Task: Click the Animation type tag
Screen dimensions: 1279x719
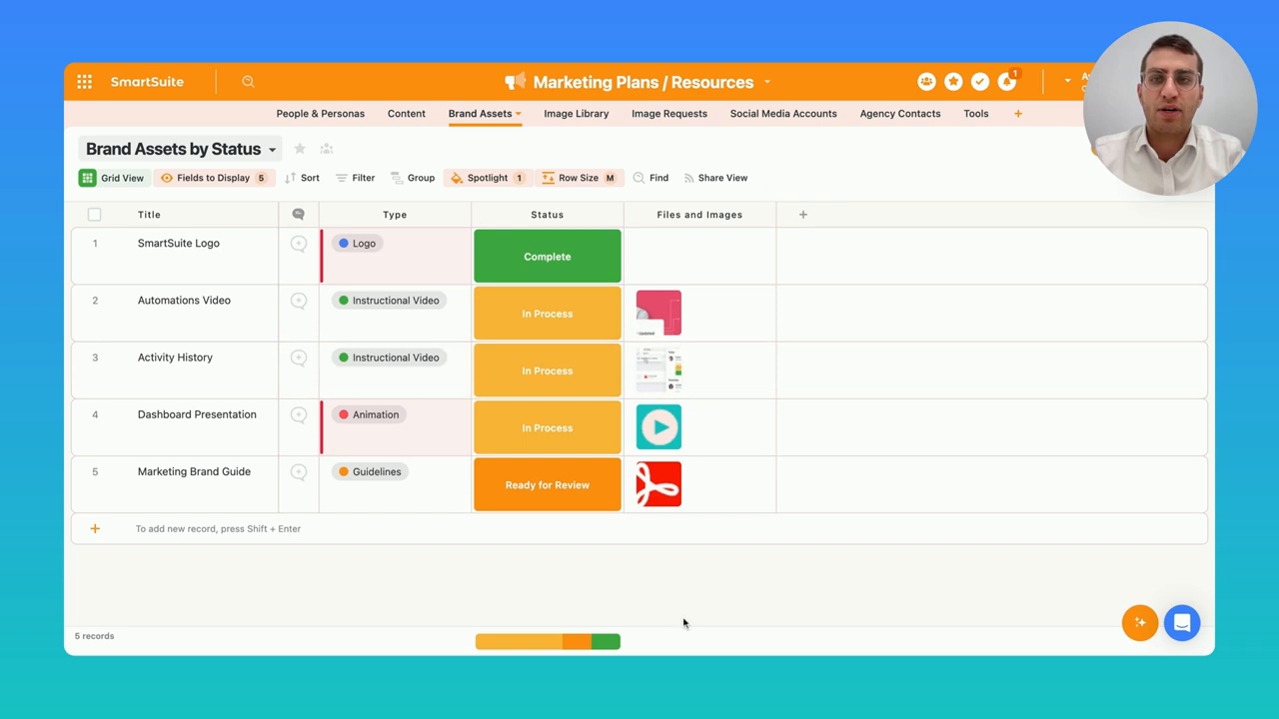Action: pyautogui.click(x=369, y=414)
